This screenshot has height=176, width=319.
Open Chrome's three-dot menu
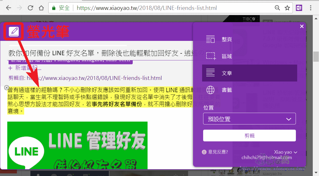pyautogui.click(x=311, y=8)
